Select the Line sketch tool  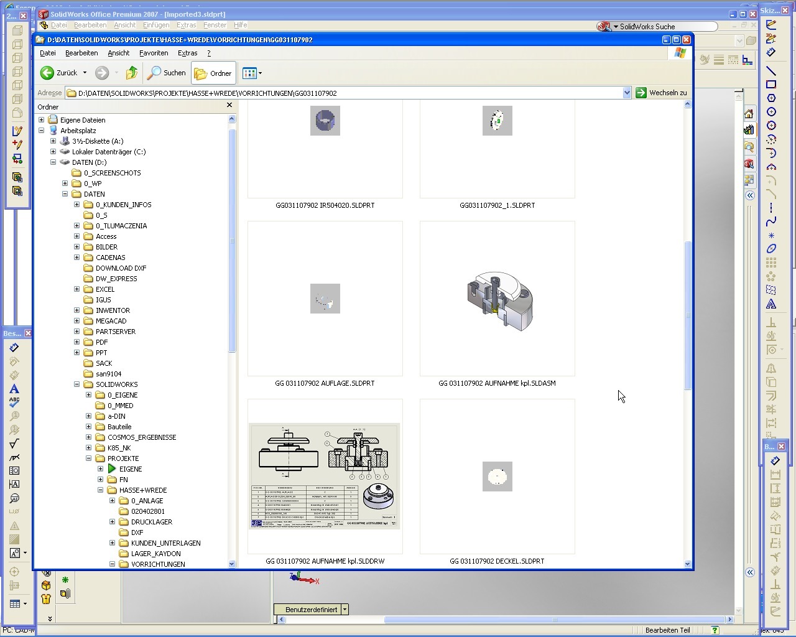[771, 70]
